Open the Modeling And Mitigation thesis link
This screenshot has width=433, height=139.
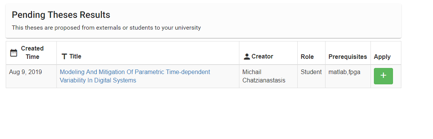(135, 76)
